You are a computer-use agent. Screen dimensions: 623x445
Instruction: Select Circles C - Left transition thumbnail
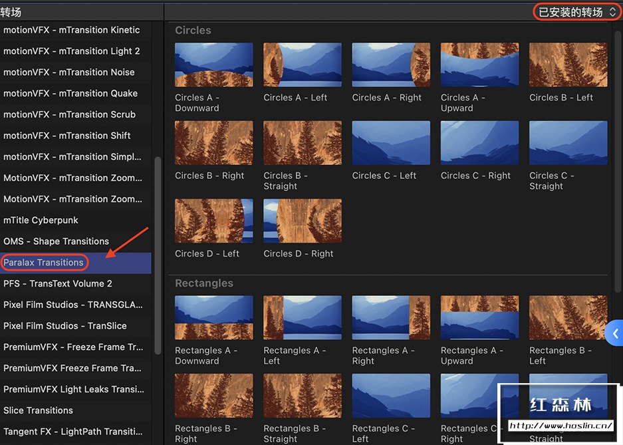391,142
